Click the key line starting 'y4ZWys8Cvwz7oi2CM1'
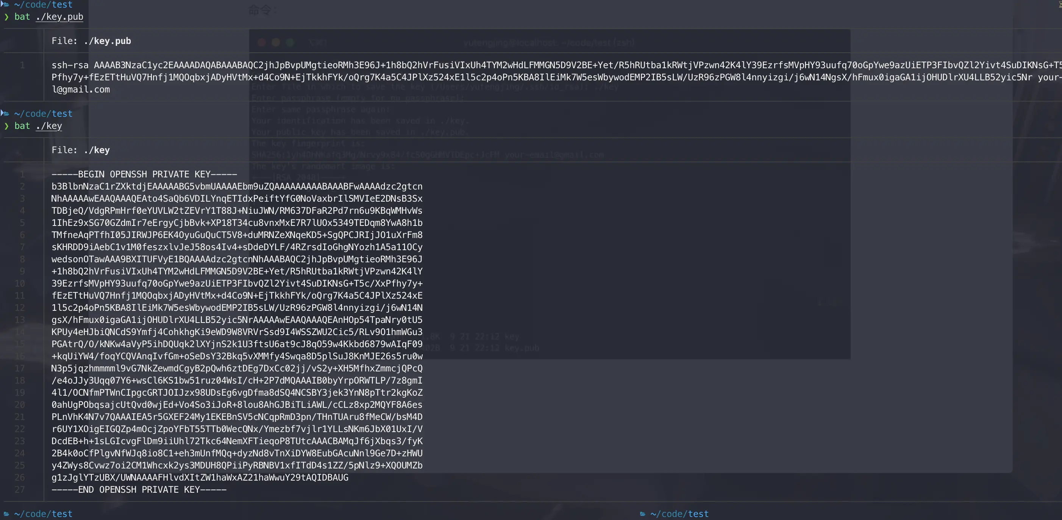This screenshot has height=520, width=1062. (x=237, y=465)
